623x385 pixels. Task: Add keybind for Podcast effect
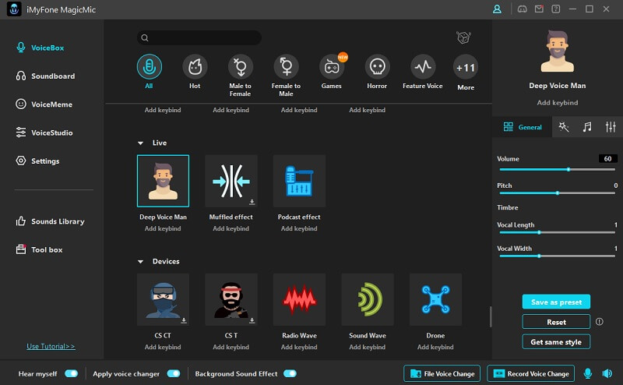pos(299,228)
